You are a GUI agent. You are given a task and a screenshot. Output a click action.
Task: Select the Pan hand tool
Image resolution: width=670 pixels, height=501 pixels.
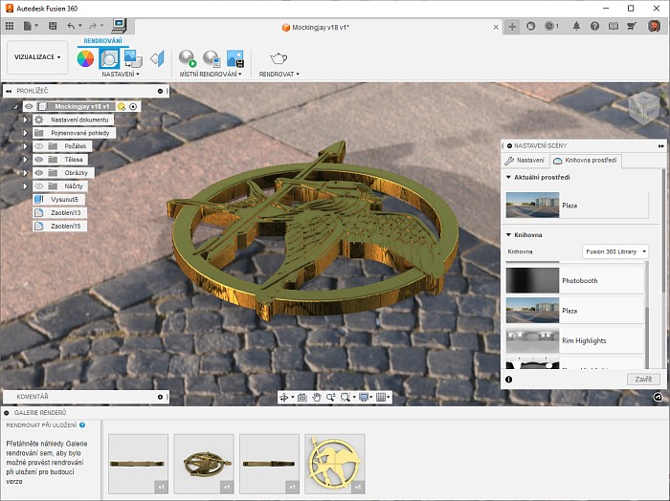pyautogui.click(x=315, y=397)
